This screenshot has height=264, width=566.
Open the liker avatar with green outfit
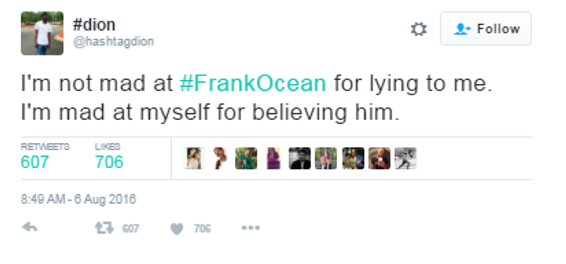pyautogui.click(x=246, y=158)
